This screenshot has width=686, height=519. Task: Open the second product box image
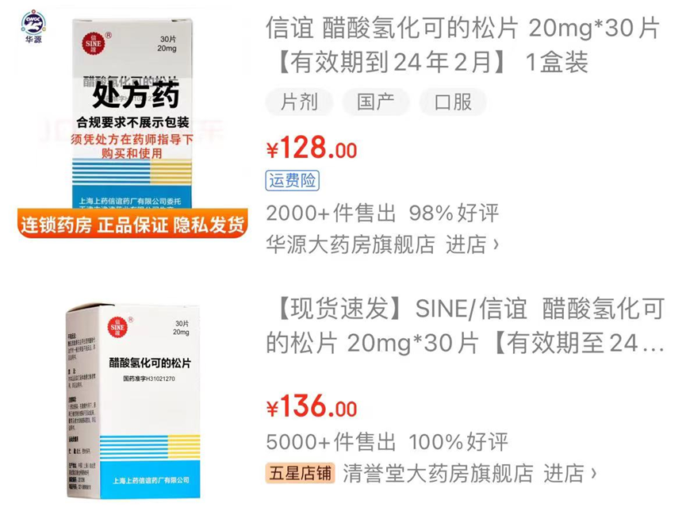coord(133,401)
